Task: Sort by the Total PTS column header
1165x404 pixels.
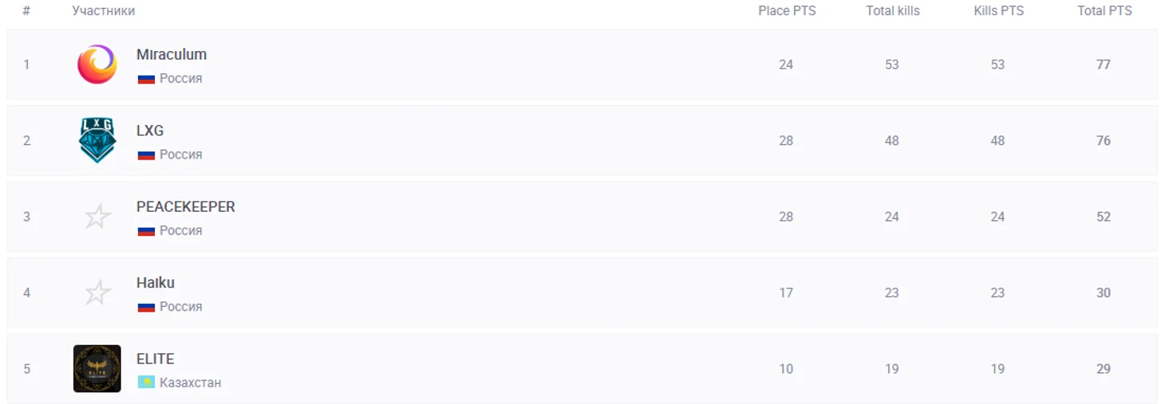Action: [x=1104, y=11]
